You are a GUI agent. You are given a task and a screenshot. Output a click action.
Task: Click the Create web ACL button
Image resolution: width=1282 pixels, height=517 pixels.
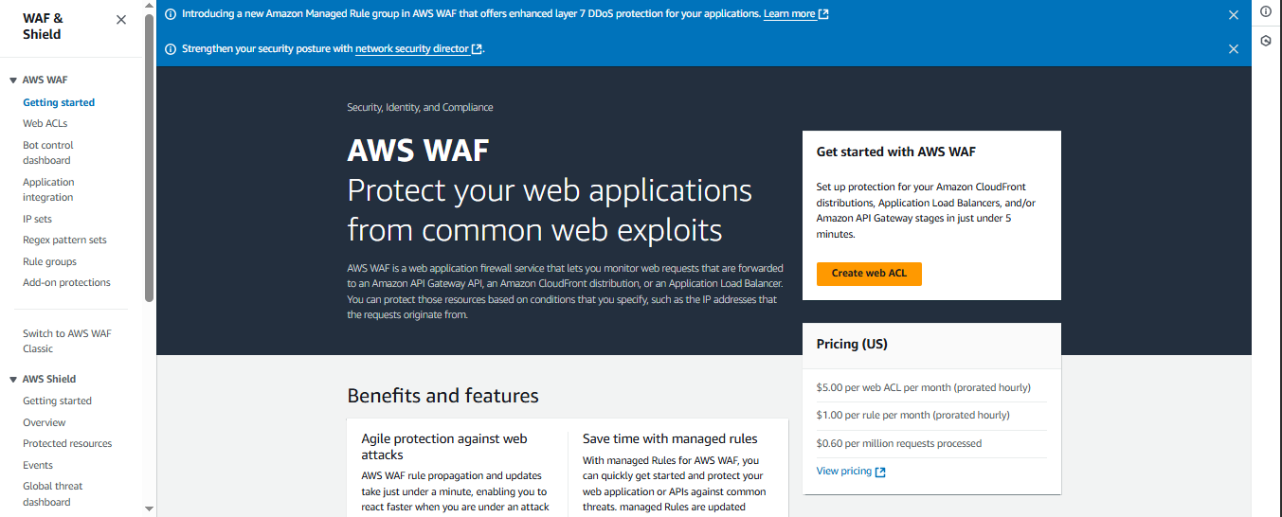(x=869, y=273)
